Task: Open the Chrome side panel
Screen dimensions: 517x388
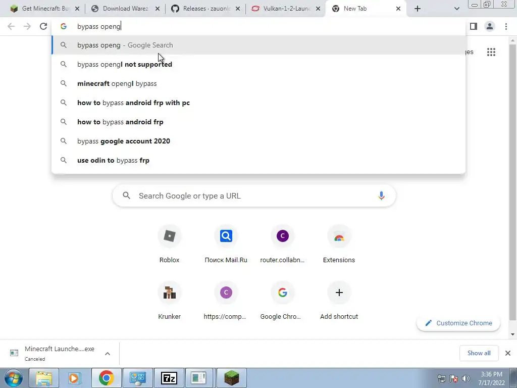Action: coord(474,26)
